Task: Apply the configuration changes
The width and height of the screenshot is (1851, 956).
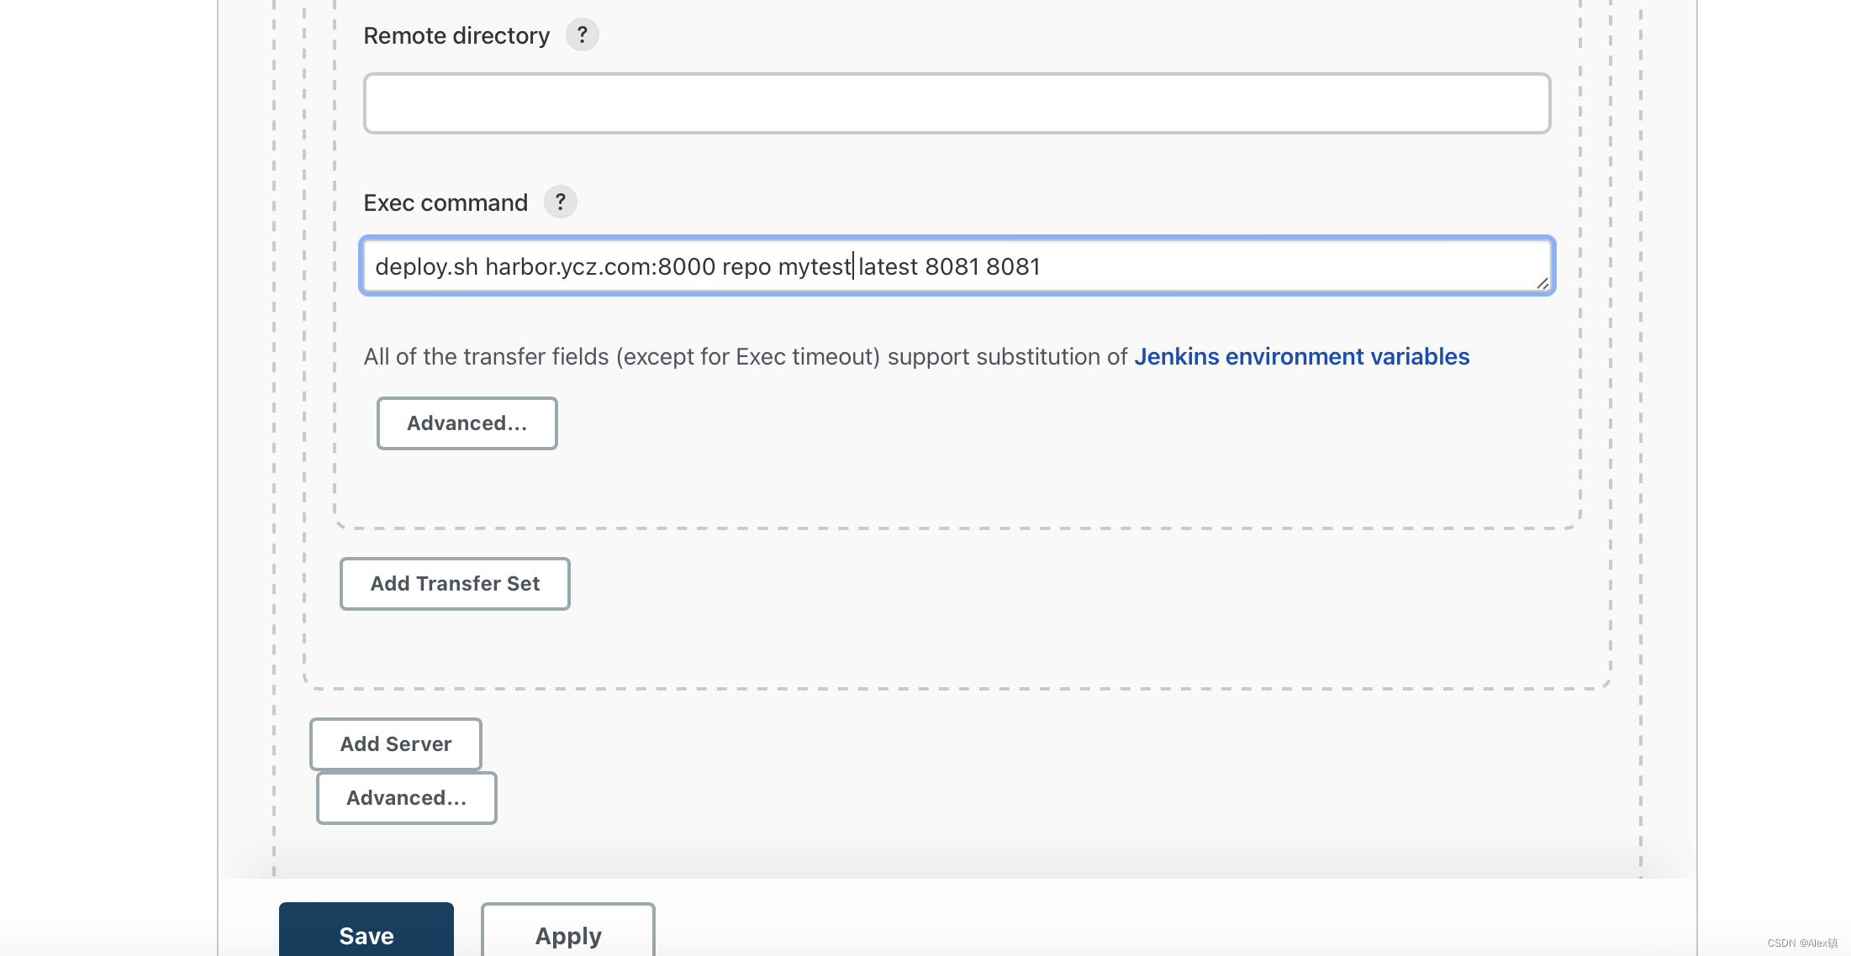Action: (x=567, y=934)
